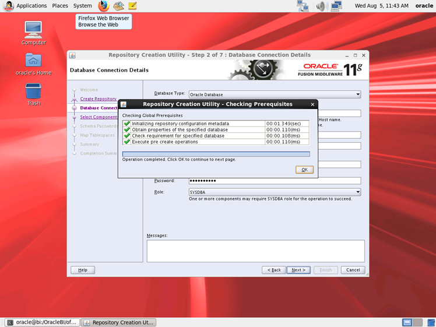
Task: Open Firefox Web Browser from top panel
Action: pyautogui.click(x=103, y=6)
